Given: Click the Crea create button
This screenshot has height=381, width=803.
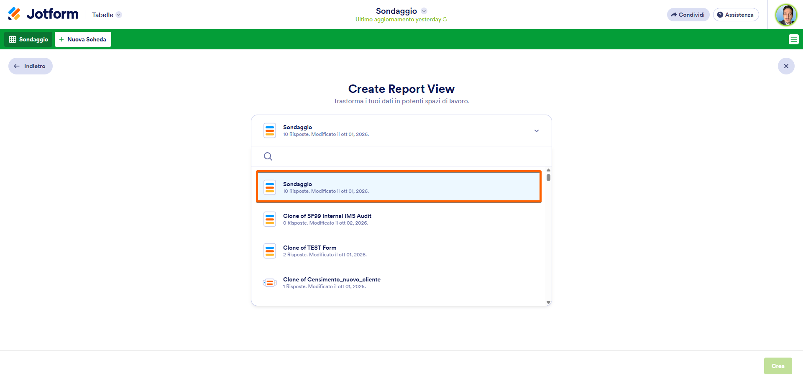Looking at the screenshot, I should tap(778, 366).
